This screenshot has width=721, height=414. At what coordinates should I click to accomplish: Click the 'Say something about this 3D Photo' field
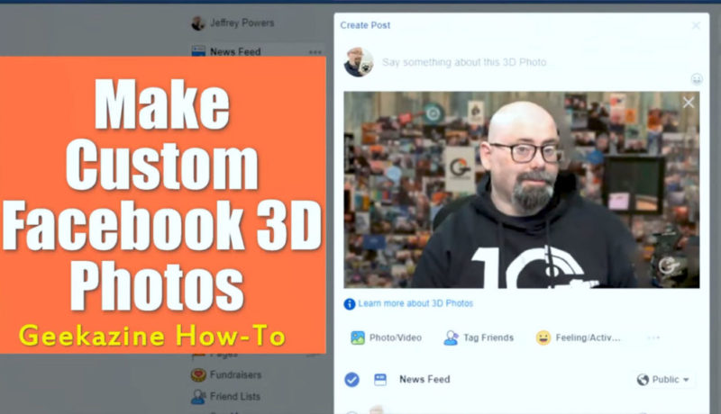point(464,62)
